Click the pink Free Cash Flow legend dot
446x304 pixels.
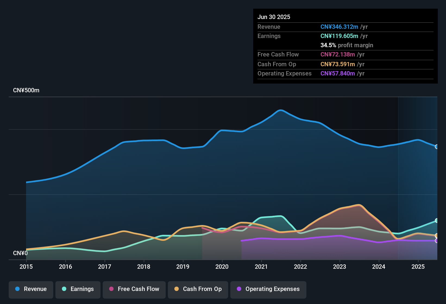(x=111, y=289)
